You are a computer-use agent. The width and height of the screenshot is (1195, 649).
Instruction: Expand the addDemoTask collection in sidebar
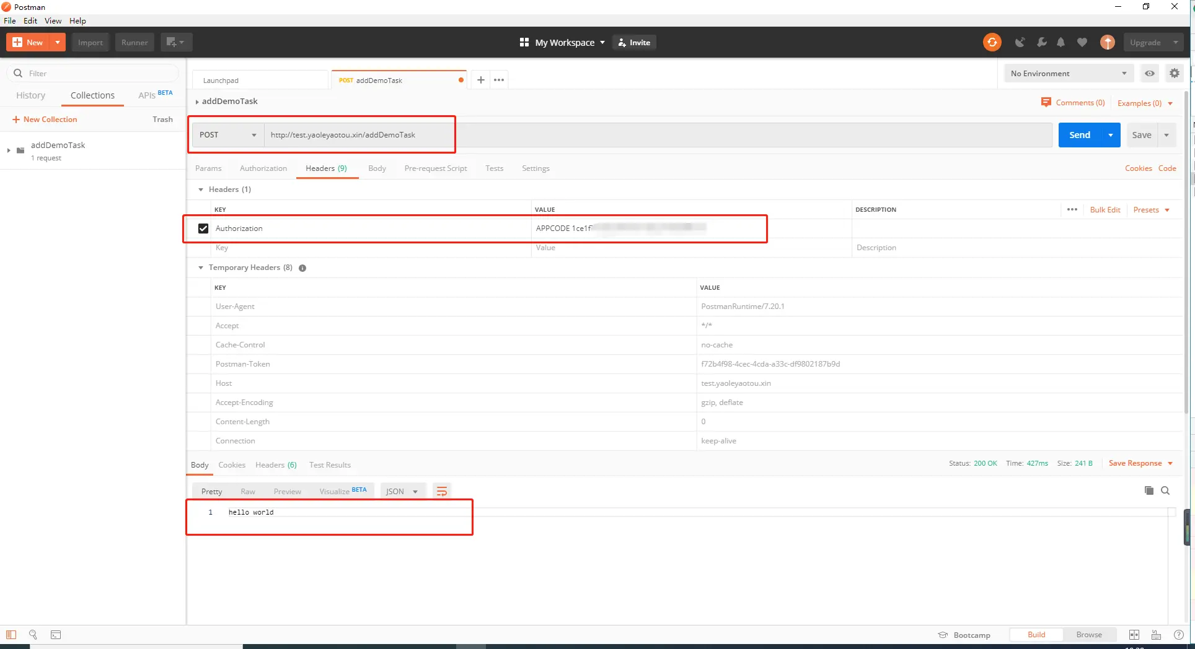[x=9, y=150]
